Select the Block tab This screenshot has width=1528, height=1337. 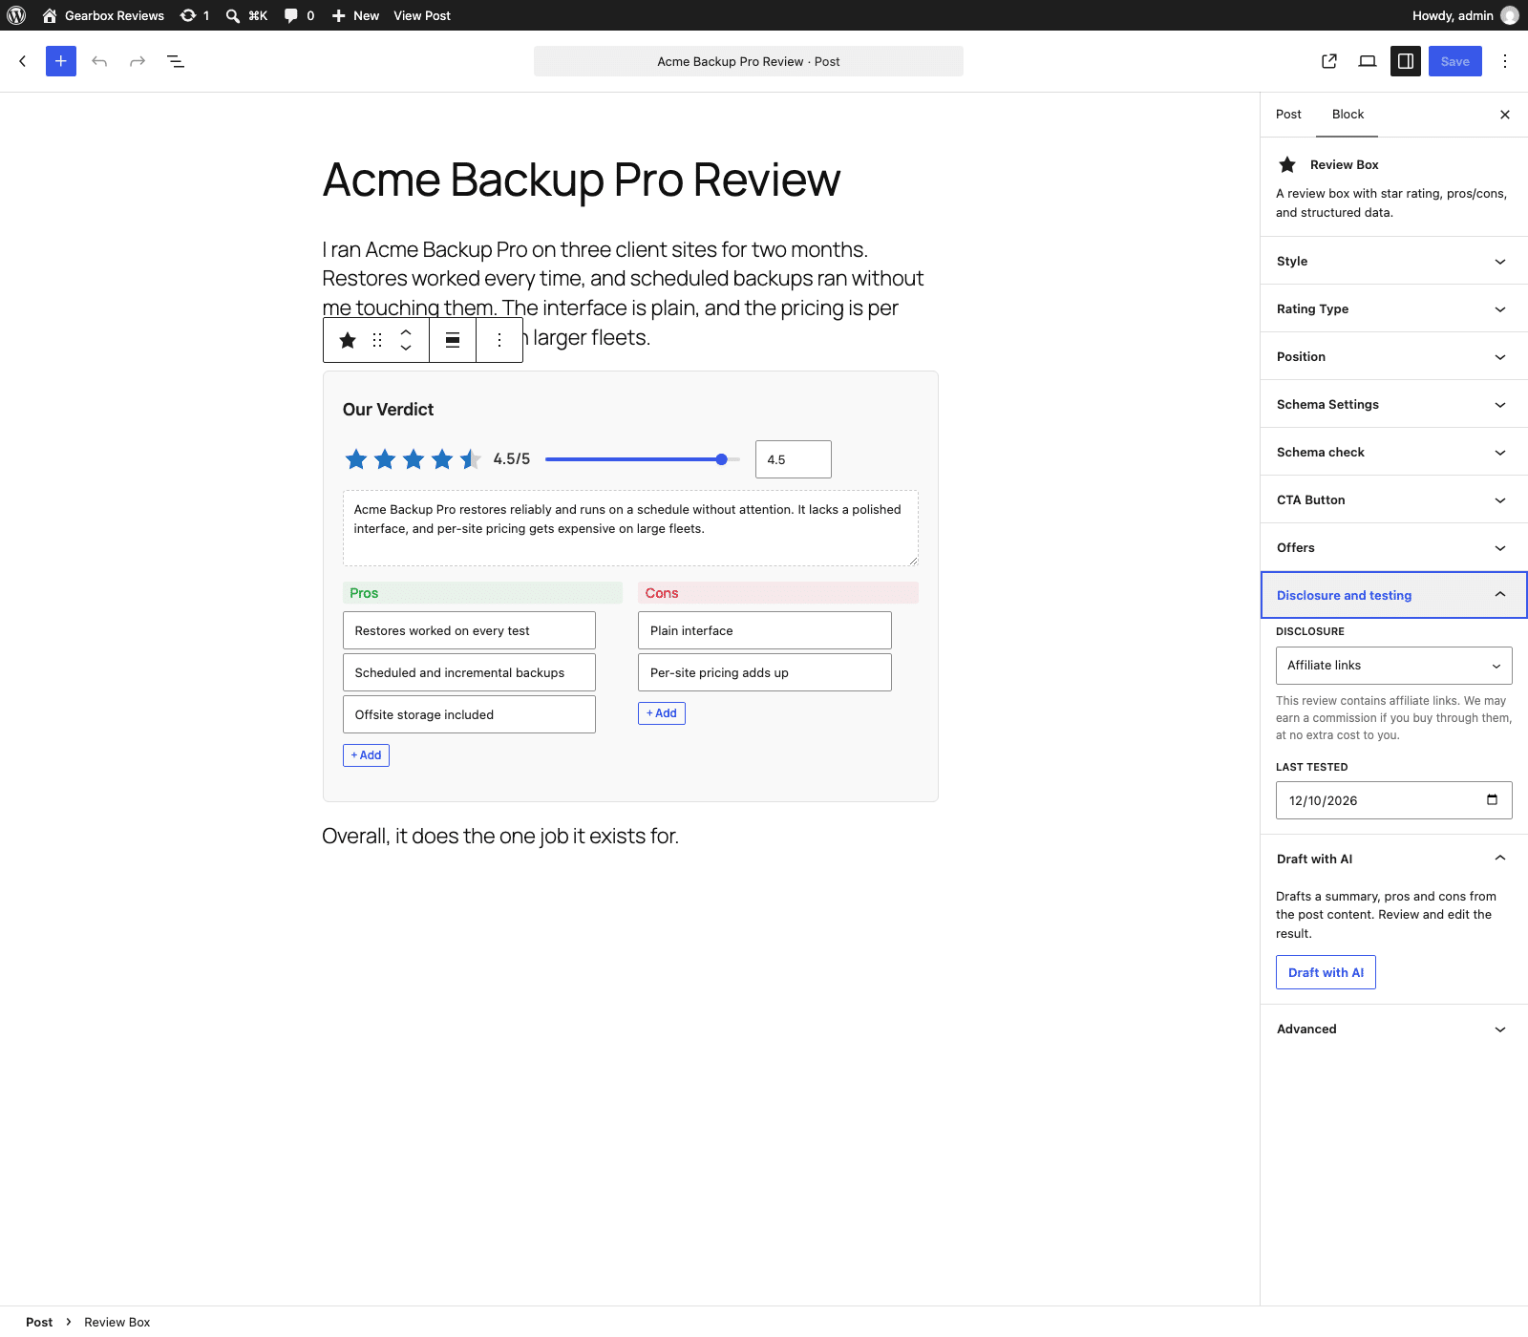(1348, 115)
